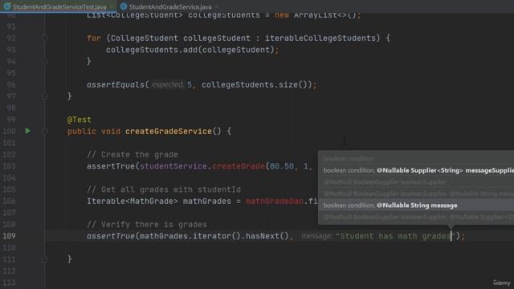Click fold end marker at line 97

click(x=45, y=96)
